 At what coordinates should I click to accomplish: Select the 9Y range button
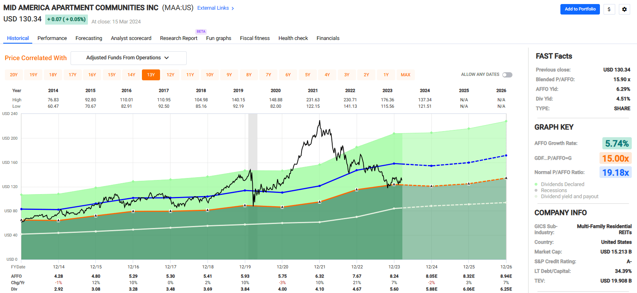pyautogui.click(x=229, y=75)
